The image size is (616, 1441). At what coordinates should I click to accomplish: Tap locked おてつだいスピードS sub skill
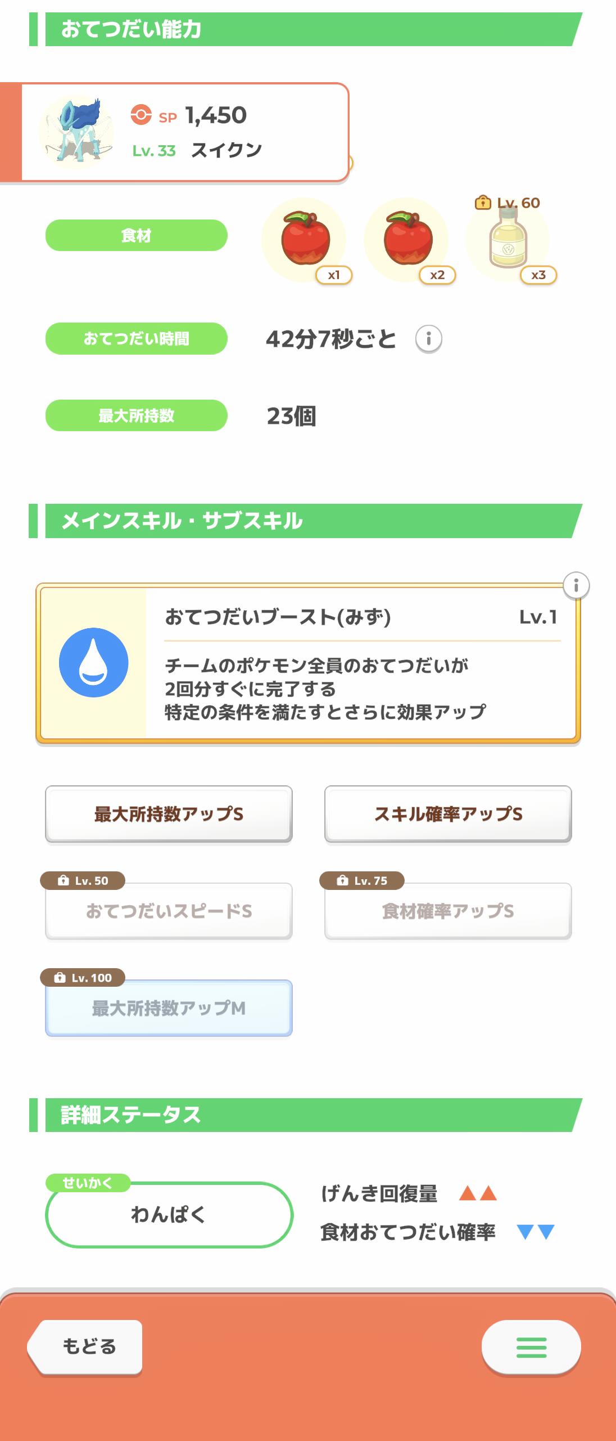coord(169,911)
